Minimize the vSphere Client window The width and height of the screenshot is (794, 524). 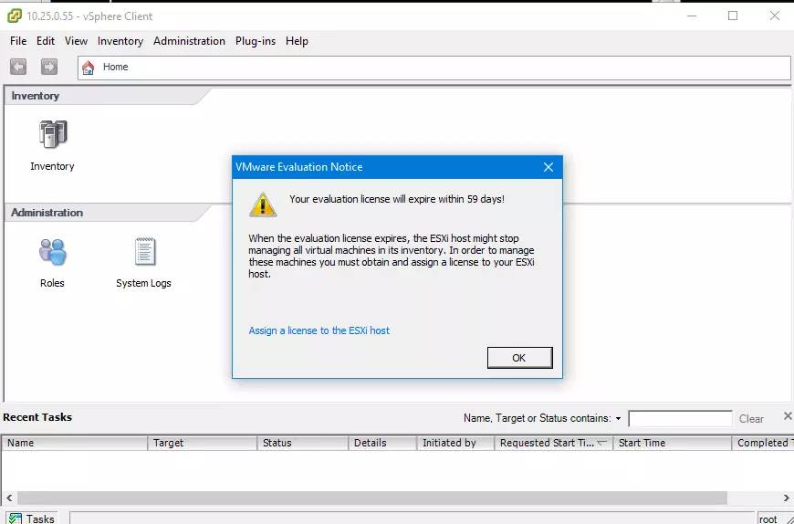click(x=692, y=16)
